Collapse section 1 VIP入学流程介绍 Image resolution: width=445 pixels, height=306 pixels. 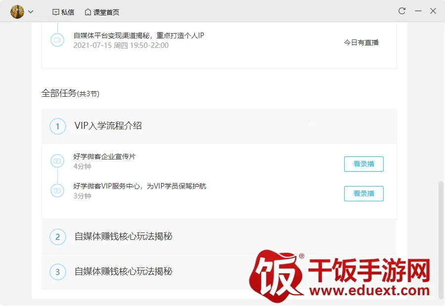tap(219, 126)
